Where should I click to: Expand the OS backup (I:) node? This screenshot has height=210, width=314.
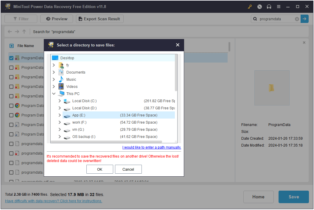(60, 136)
